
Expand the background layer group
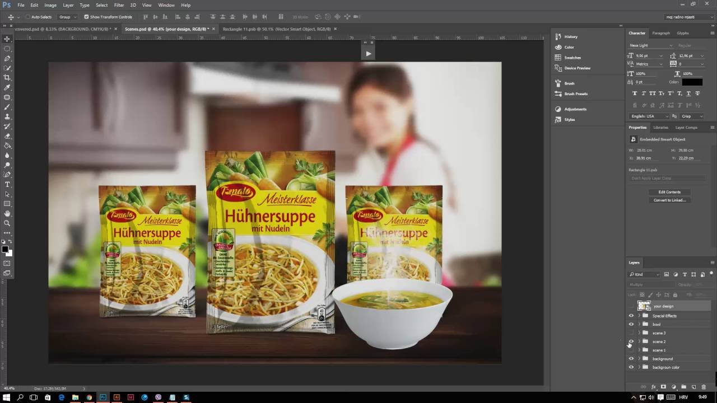point(639,359)
